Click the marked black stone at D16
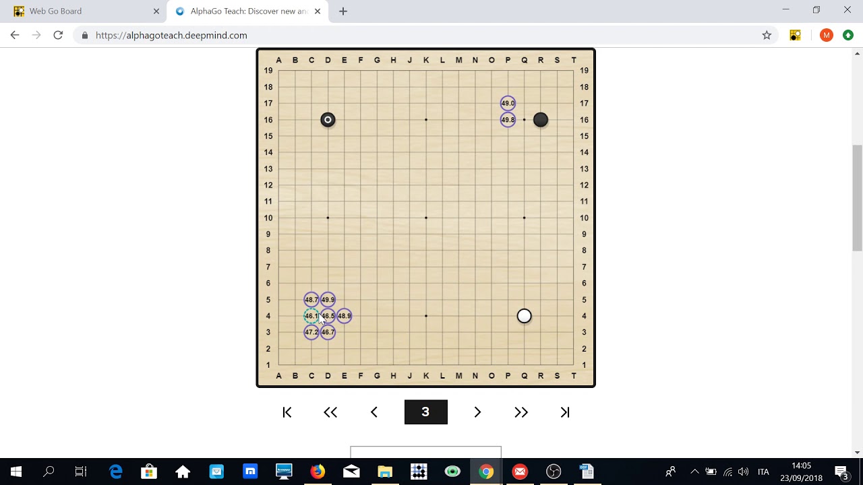 tap(328, 120)
